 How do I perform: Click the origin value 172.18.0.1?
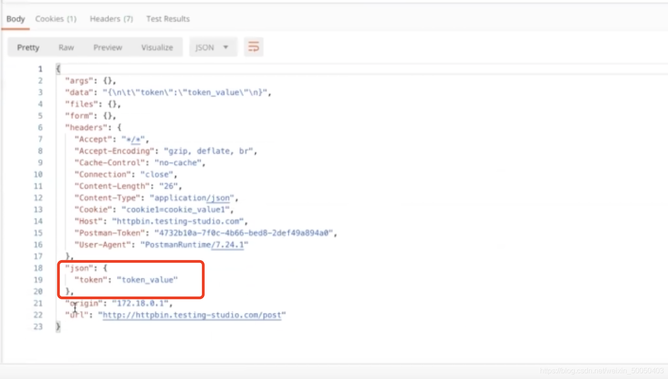pyautogui.click(x=140, y=303)
